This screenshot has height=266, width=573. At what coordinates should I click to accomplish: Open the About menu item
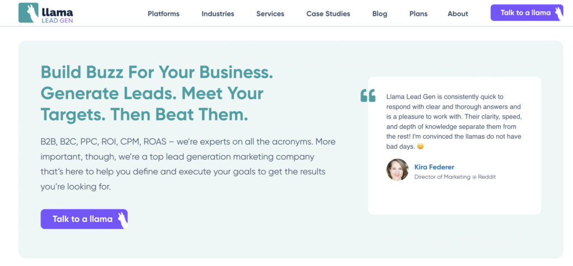[x=458, y=14]
